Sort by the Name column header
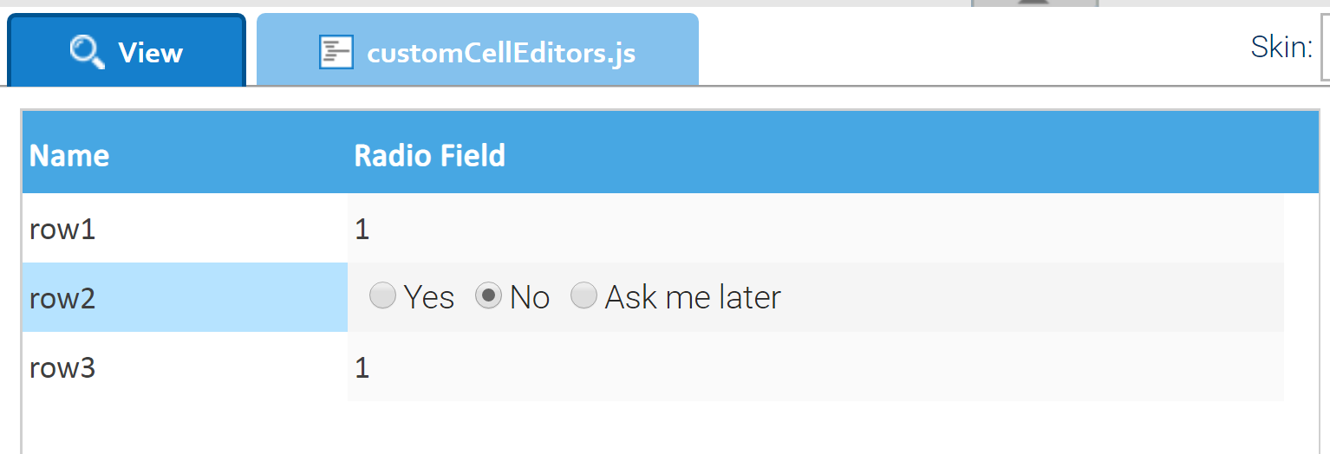The image size is (1330, 454). pos(69,156)
